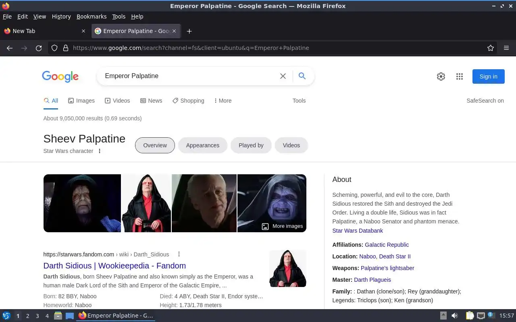Click SafeSearch on setting
This screenshot has width=516, height=322.
pos(485,101)
